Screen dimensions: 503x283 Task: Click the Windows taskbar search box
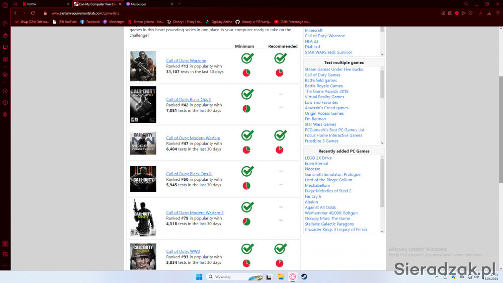[x=234, y=276]
